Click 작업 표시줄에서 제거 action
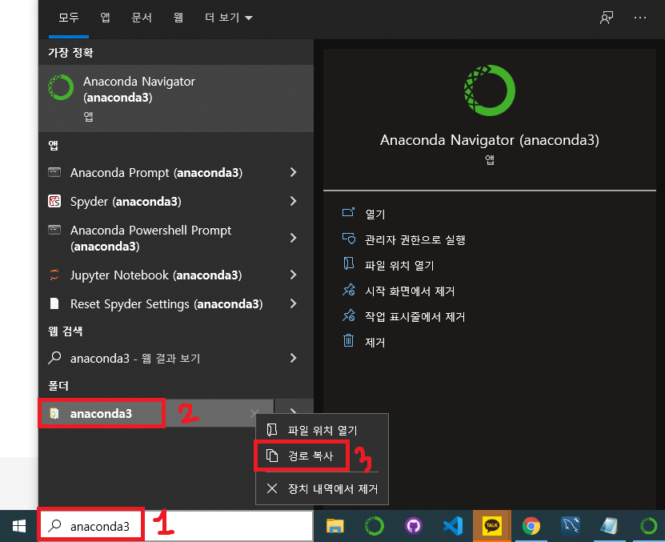 pos(415,316)
